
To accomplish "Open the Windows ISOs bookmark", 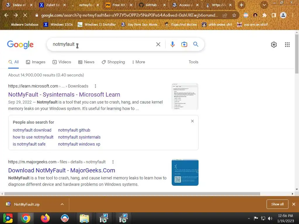I will pyautogui.click(x=58, y=24).
